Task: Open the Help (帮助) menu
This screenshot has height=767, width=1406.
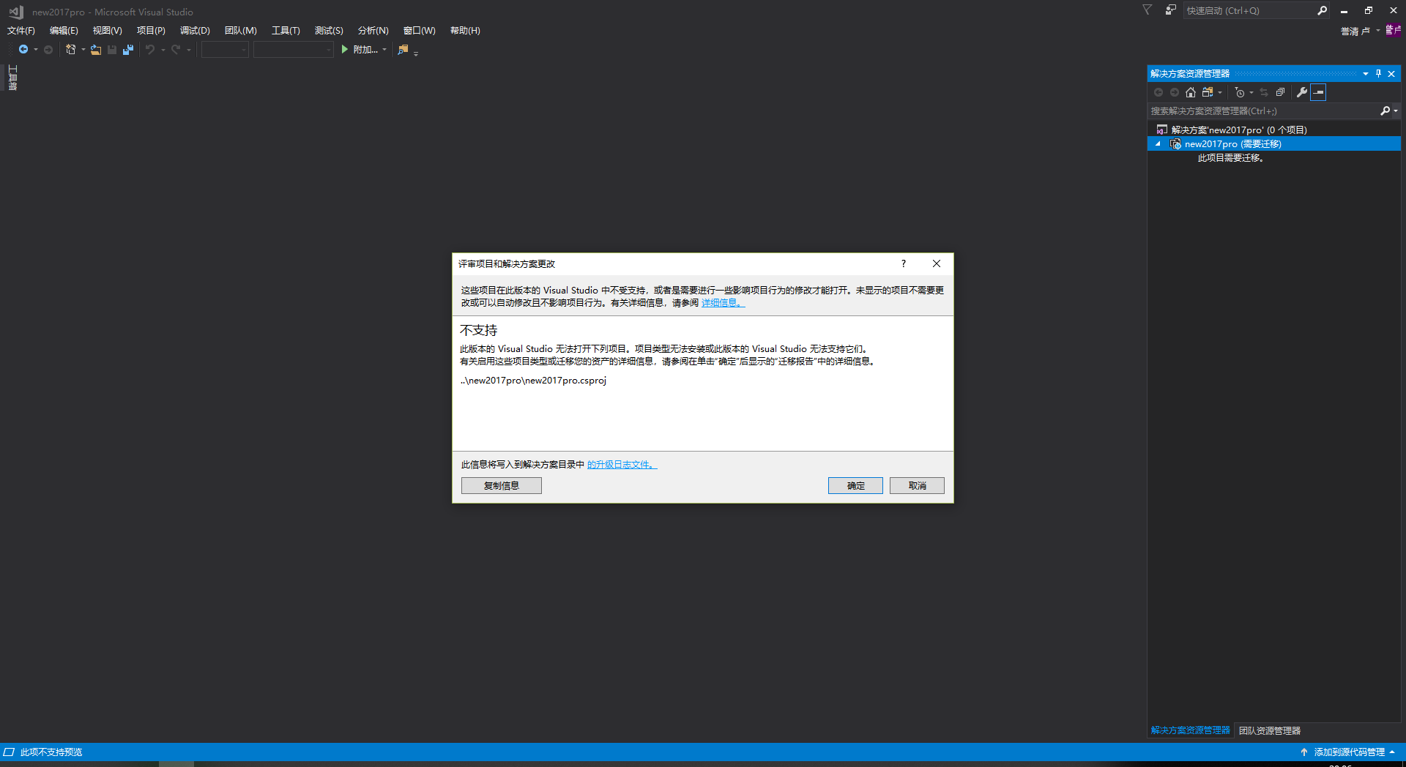Action: [x=465, y=31]
